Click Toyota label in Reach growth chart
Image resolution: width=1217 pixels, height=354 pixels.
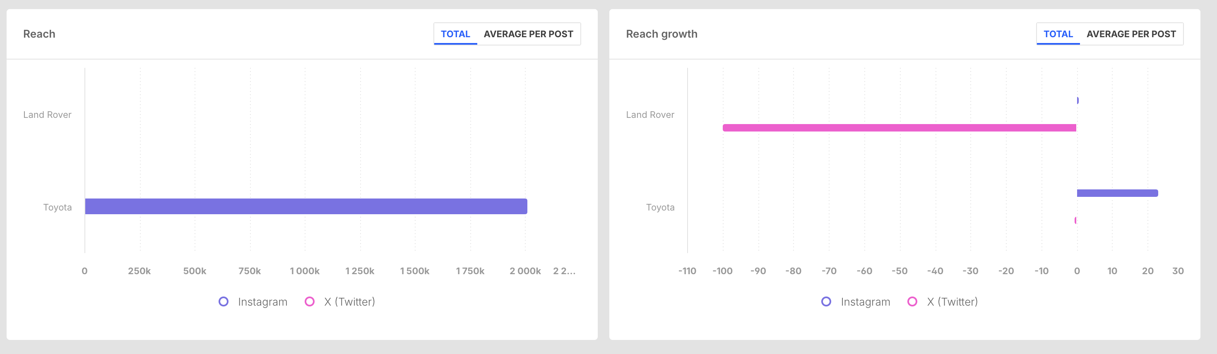pyautogui.click(x=661, y=207)
